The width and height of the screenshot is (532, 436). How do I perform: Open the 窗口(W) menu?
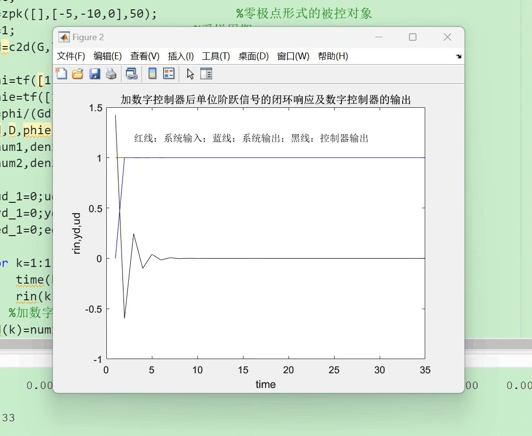[292, 56]
